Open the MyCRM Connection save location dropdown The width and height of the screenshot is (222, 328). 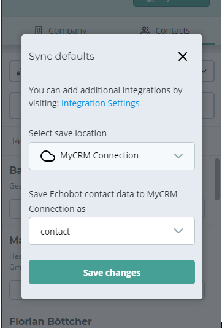point(112,156)
